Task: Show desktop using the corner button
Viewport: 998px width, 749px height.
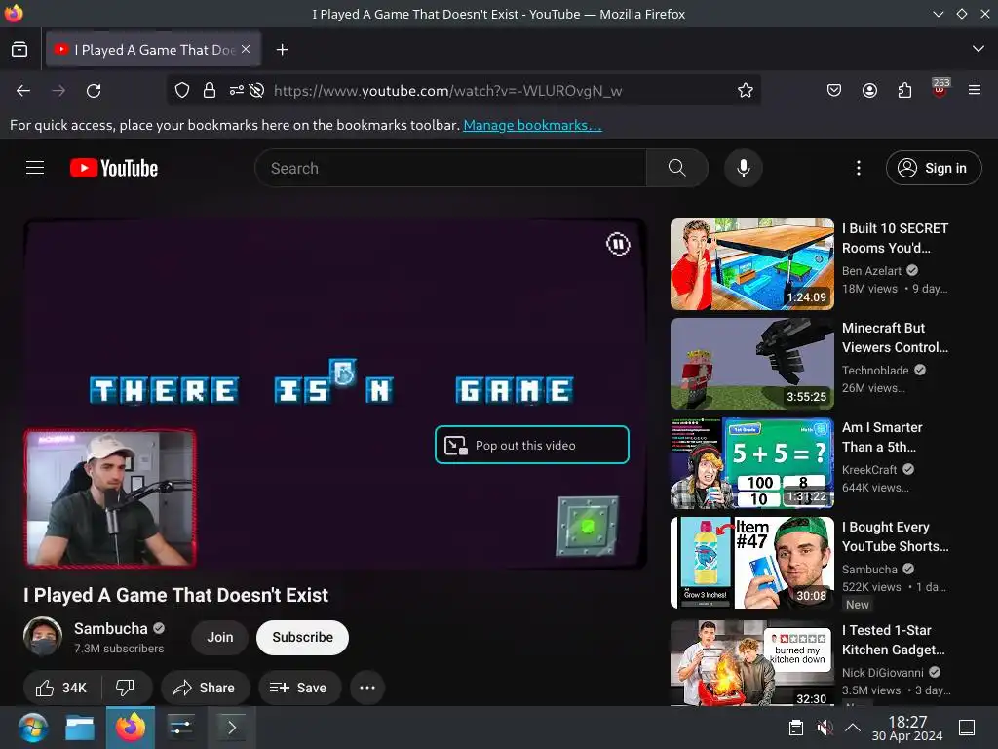Action: tap(967, 728)
